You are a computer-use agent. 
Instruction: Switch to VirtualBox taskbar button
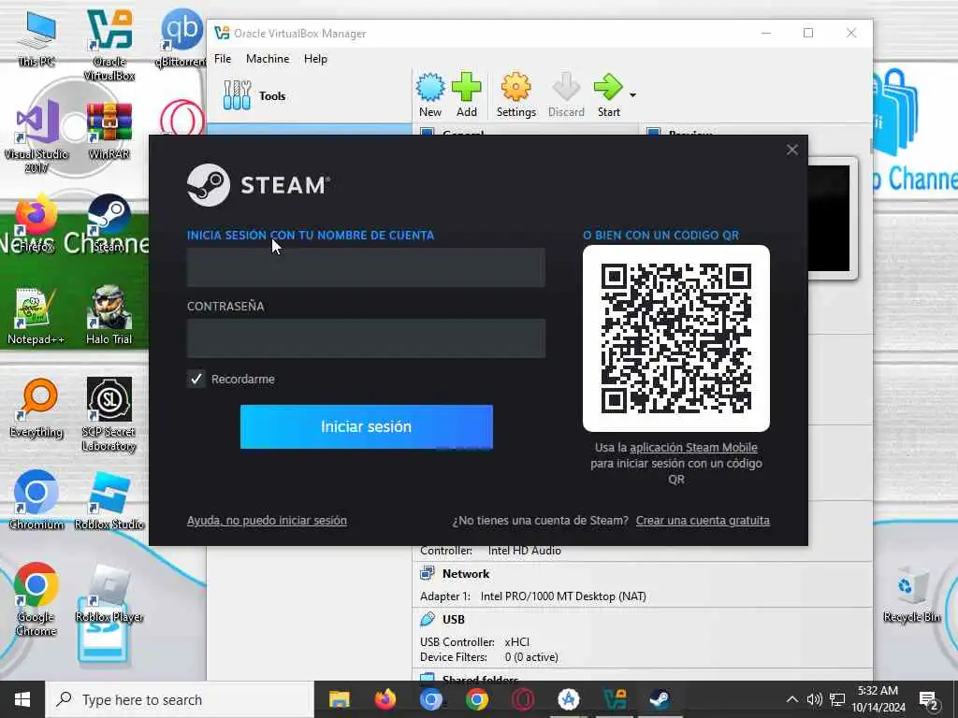[x=614, y=699]
